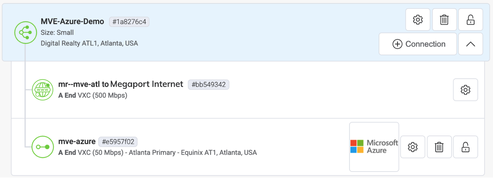Open the mve-azure connection name

coord(77,142)
